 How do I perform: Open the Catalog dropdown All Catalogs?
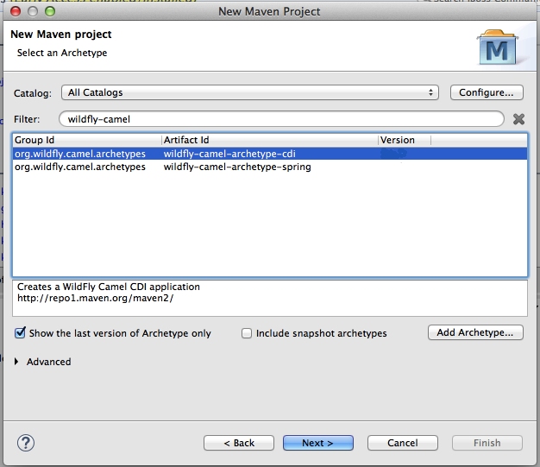250,92
